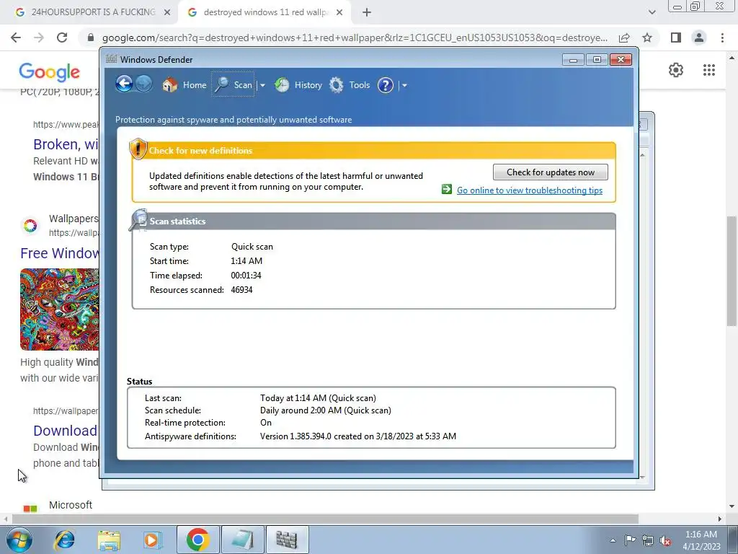Bookmark this page with the star icon

[x=647, y=38]
